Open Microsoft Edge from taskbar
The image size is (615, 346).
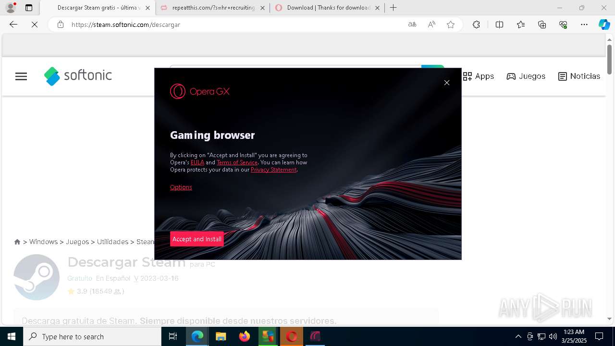(197, 336)
